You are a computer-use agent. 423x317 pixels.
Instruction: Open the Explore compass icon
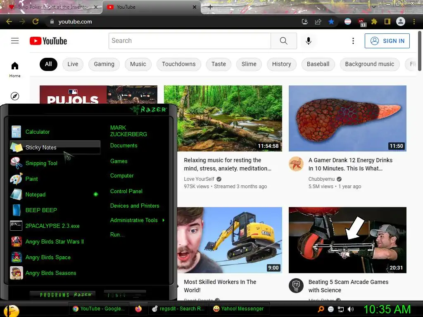[x=15, y=96]
